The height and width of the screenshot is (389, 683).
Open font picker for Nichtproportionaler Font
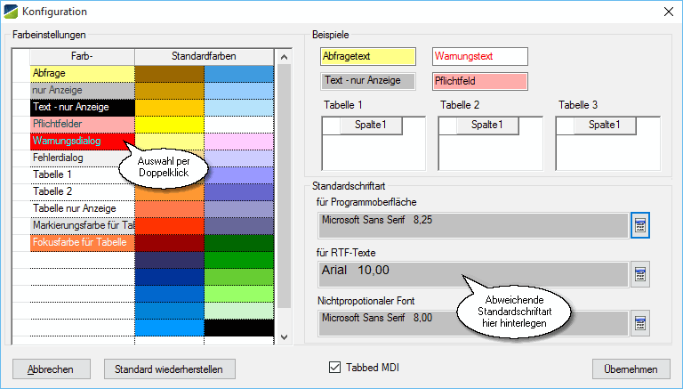pyautogui.click(x=640, y=321)
